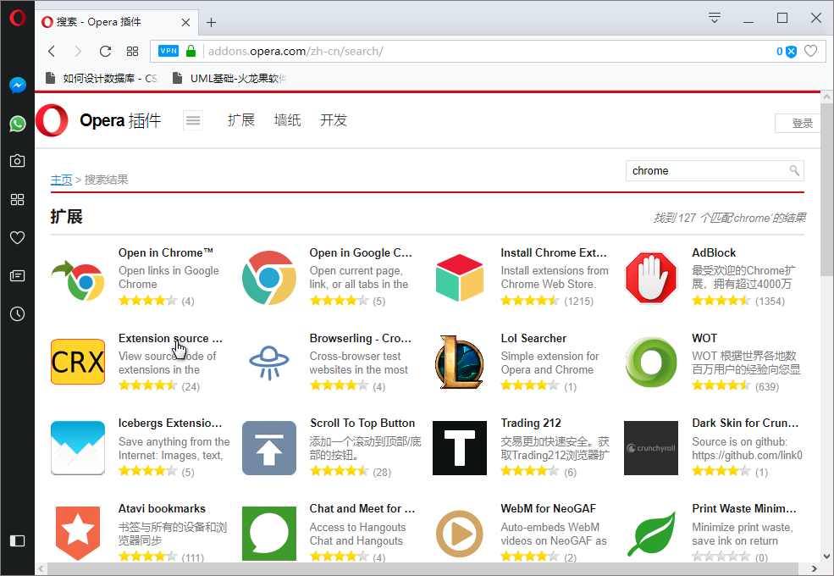Close the Opera 插件 tab
The width and height of the screenshot is (834, 576).
pyautogui.click(x=185, y=22)
